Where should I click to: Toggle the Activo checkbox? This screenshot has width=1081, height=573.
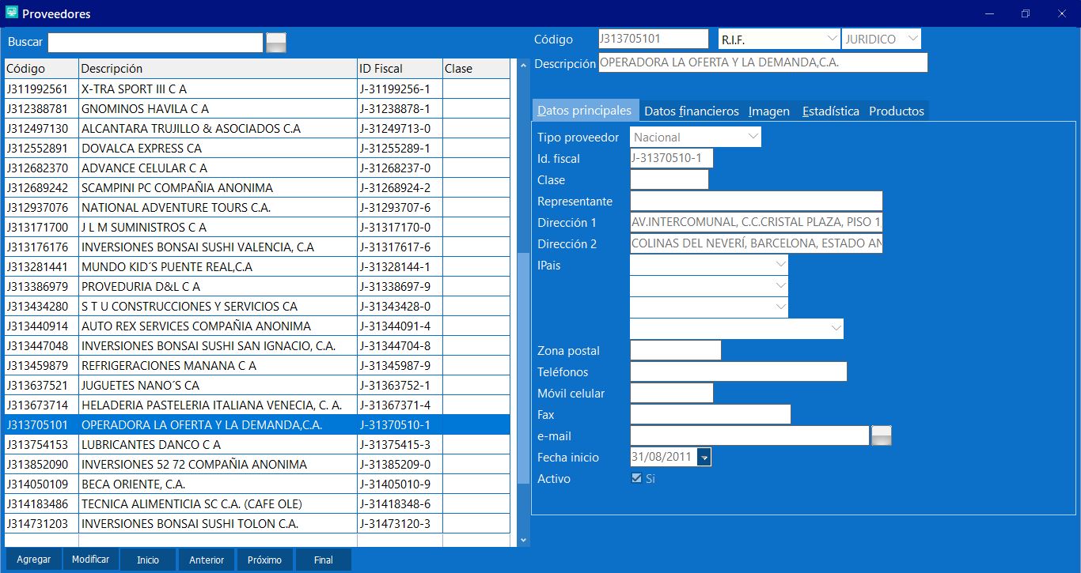click(636, 478)
